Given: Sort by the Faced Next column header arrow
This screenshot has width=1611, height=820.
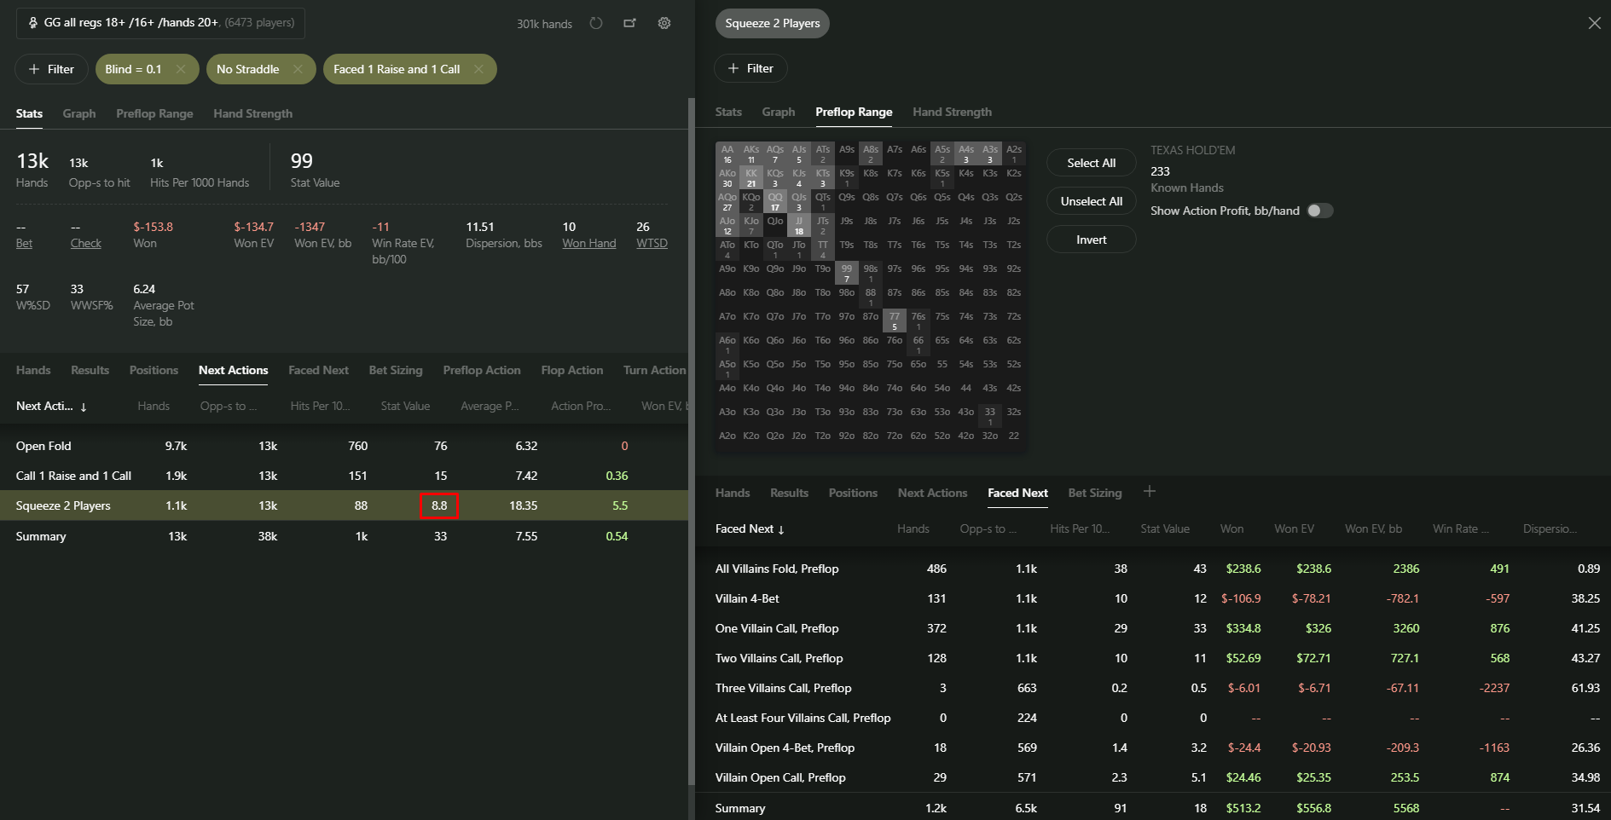Looking at the screenshot, I should 781,529.
